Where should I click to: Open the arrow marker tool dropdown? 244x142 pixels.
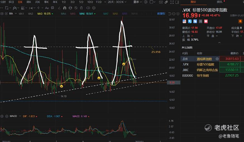coord(40,8)
